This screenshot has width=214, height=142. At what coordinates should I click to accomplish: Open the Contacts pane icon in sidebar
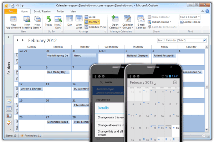pos(9,116)
